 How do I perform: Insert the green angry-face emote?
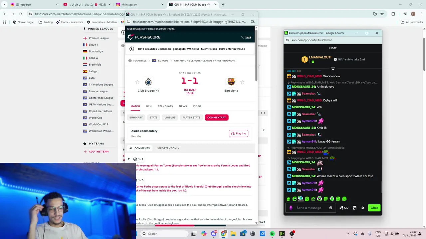tap(313, 199)
